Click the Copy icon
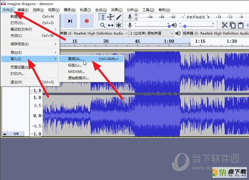 coord(233,25)
